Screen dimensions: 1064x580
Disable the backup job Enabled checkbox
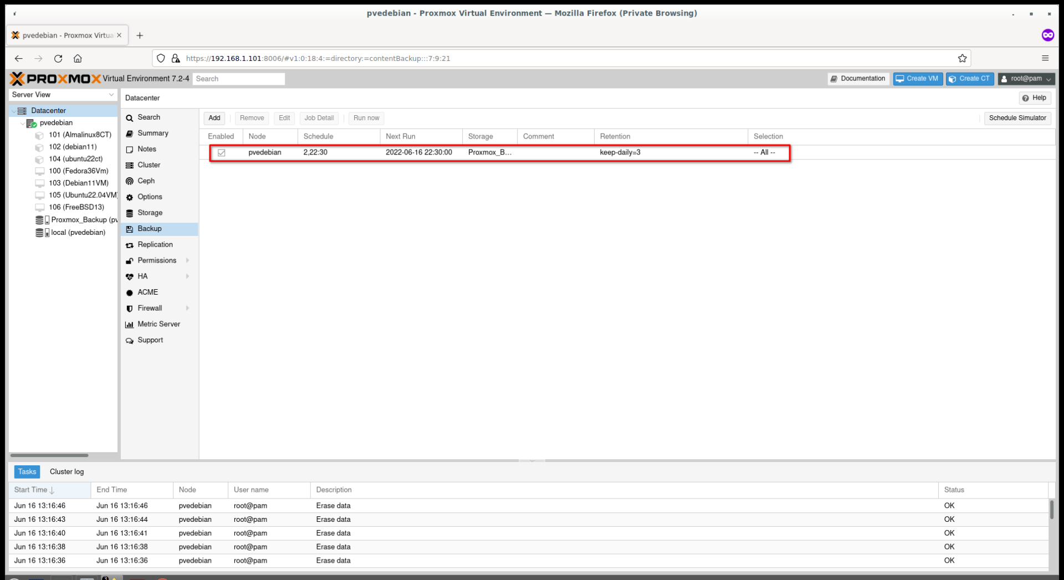click(222, 152)
